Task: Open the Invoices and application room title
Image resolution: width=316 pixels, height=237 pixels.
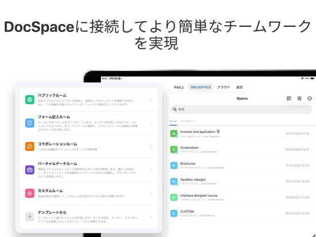Action: click(197, 132)
